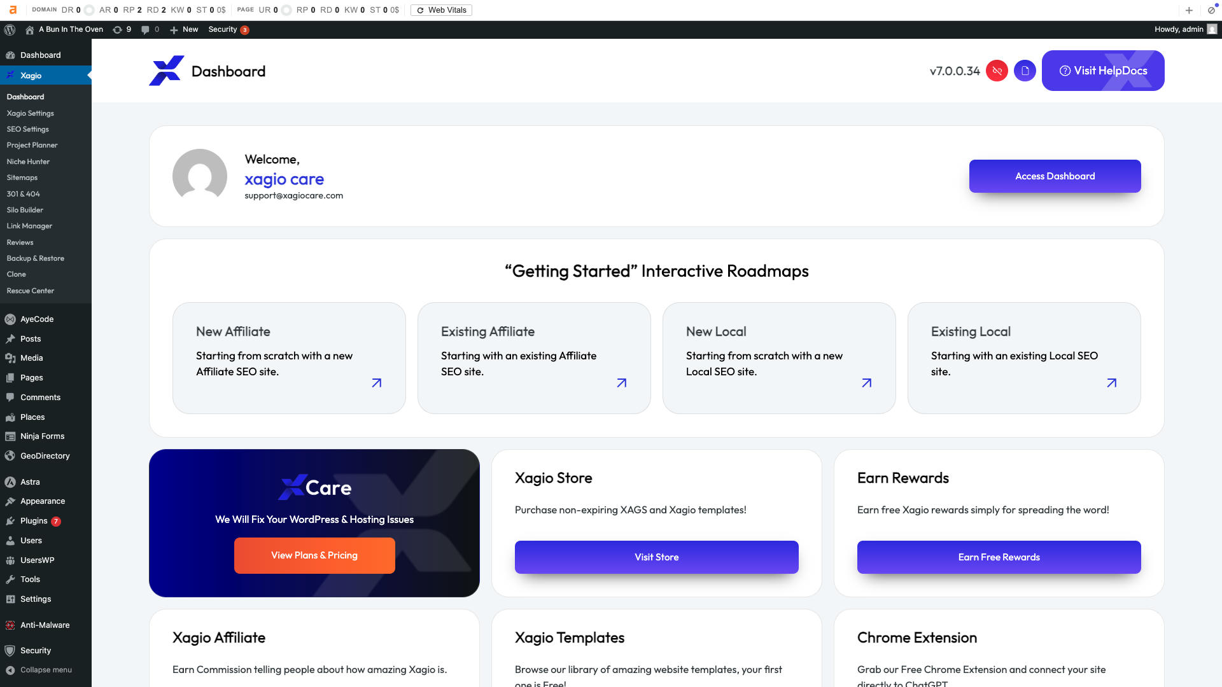Click the Astra sidebar icon
This screenshot has height=687, width=1222.
[10, 482]
